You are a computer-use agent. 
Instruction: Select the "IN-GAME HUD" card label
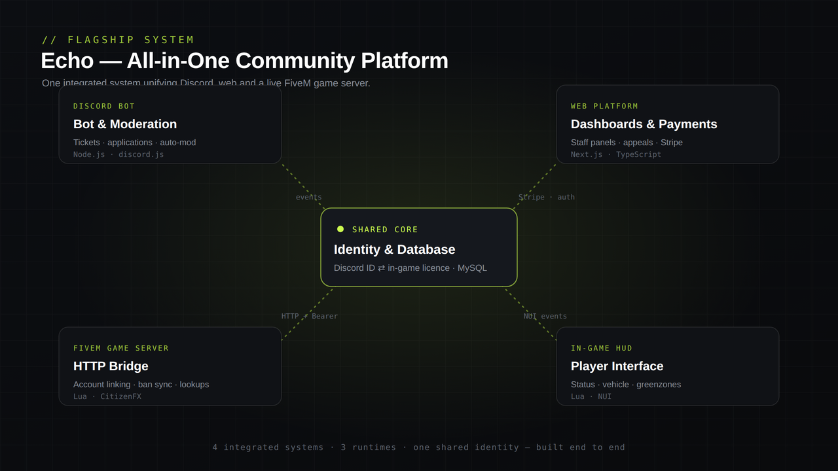602,348
